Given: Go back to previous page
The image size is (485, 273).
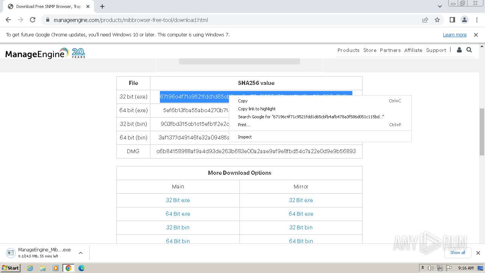Looking at the screenshot, I should click(8, 20).
